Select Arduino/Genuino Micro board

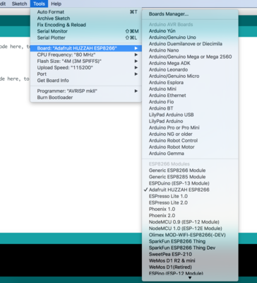(x=190, y=76)
